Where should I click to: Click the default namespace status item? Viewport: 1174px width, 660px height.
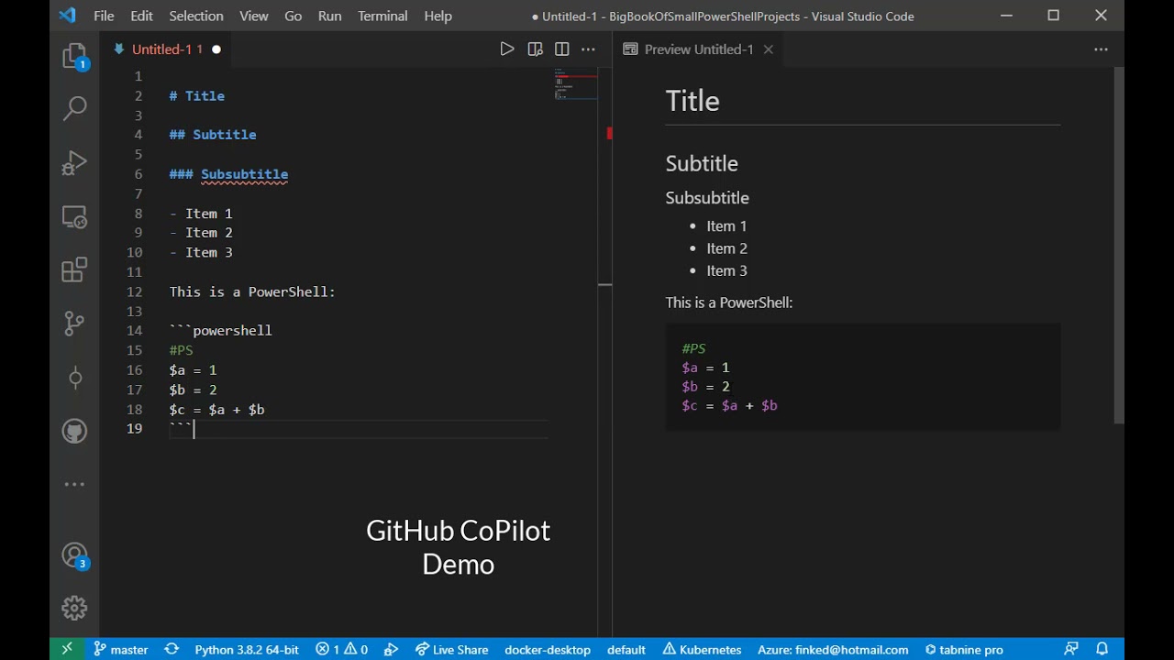point(626,649)
